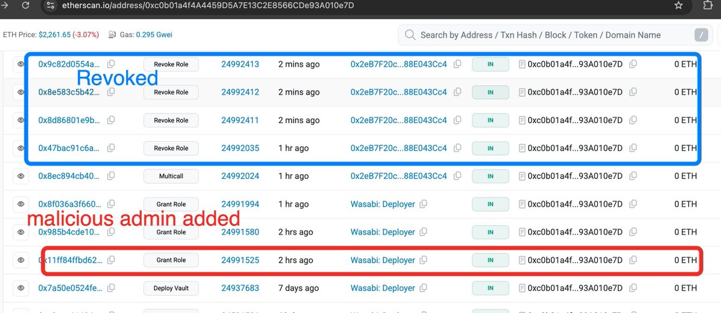This screenshot has width=721, height=313.
Task: Click IN badge in block 24992413 row
Action: pos(490,64)
